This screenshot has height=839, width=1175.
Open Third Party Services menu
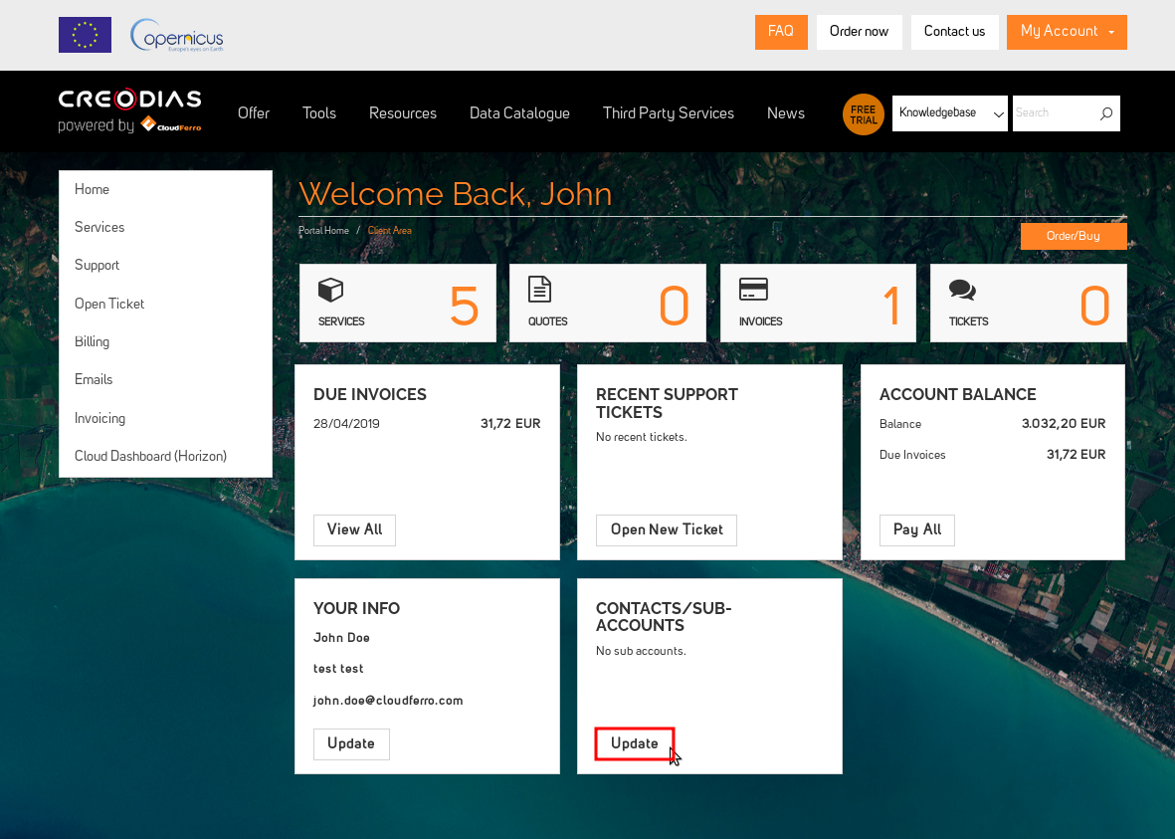pyautogui.click(x=669, y=113)
